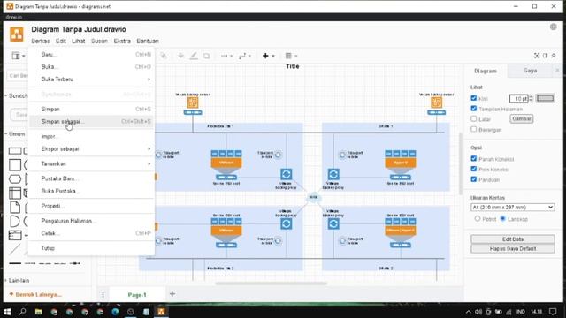Open the pages menu dots icon
This screenshot has height=318, width=566.
pos(103,294)
